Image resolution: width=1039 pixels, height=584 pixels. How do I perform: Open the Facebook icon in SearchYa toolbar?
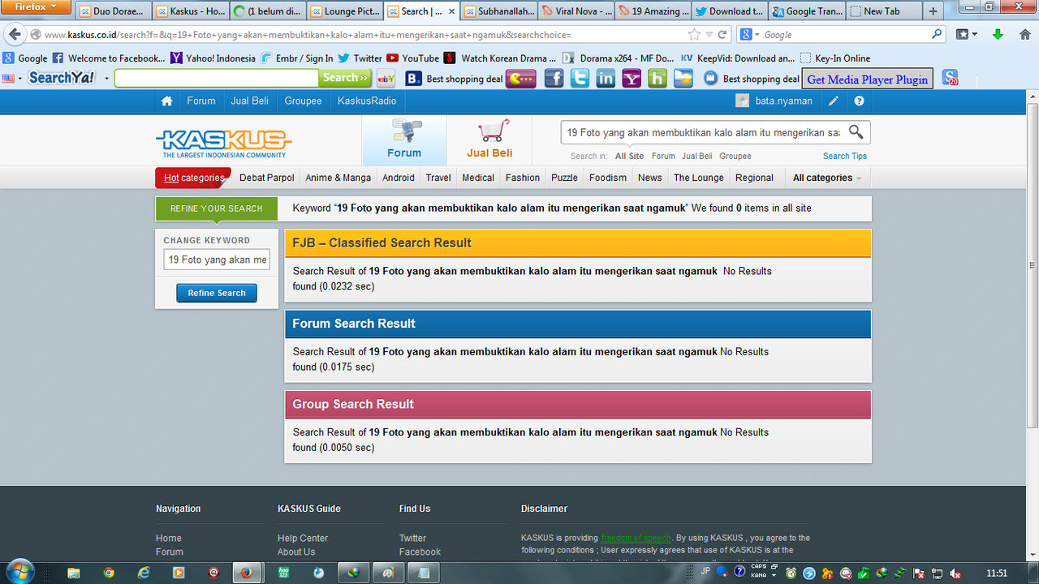point(554,79)
